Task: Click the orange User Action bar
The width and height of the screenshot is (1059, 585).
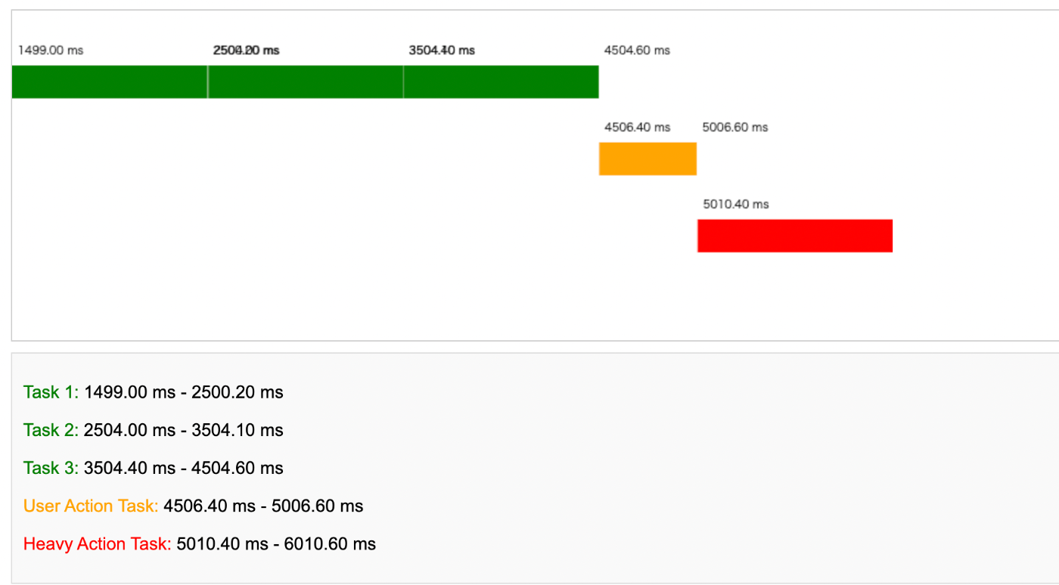Action: click(x=648, y=159)
